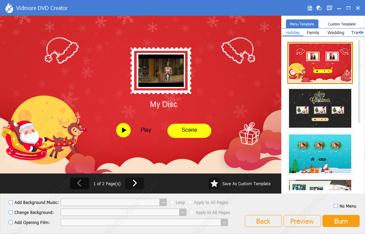Click the Burn button
Image resolution: width=365 pixels, height=234 pixels.
[x=341, y=221]
